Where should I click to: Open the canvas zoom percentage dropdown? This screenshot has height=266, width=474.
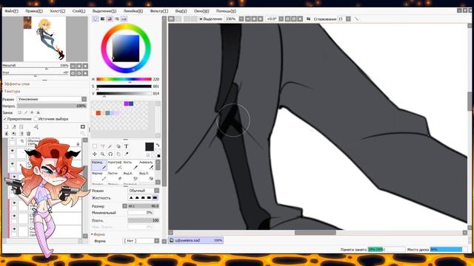241,18
